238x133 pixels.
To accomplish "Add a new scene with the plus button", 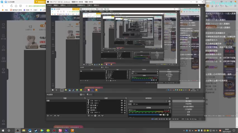I will pos(48,116).
